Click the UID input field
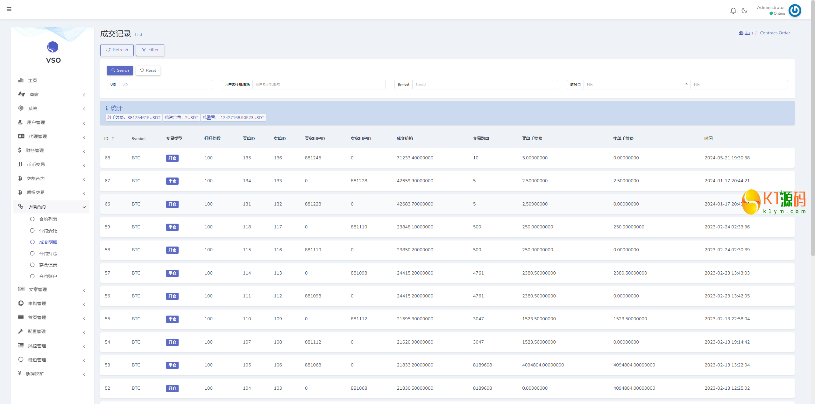815x404 pixels. pyautogui.click(x=165, y=85)
